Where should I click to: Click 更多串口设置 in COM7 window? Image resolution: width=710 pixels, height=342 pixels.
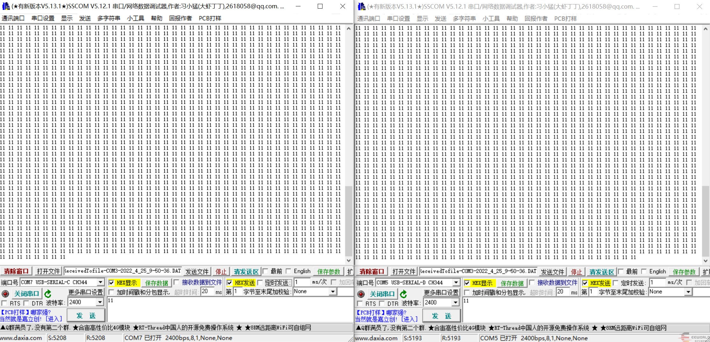pos(86,292)
